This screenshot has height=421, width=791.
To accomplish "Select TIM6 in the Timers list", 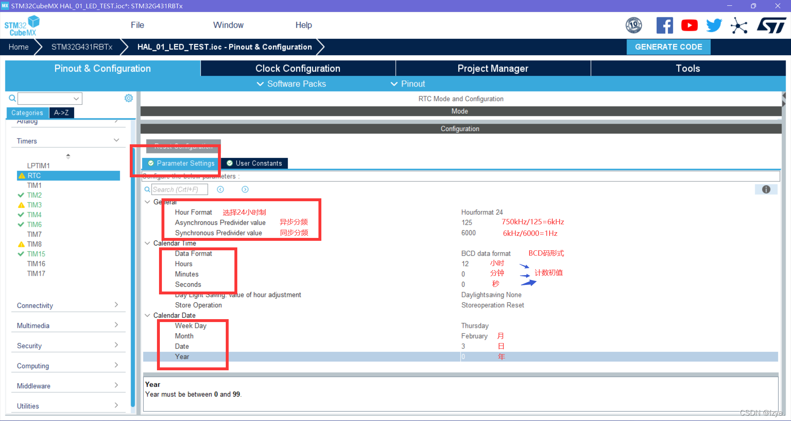I will click(34, 225).
